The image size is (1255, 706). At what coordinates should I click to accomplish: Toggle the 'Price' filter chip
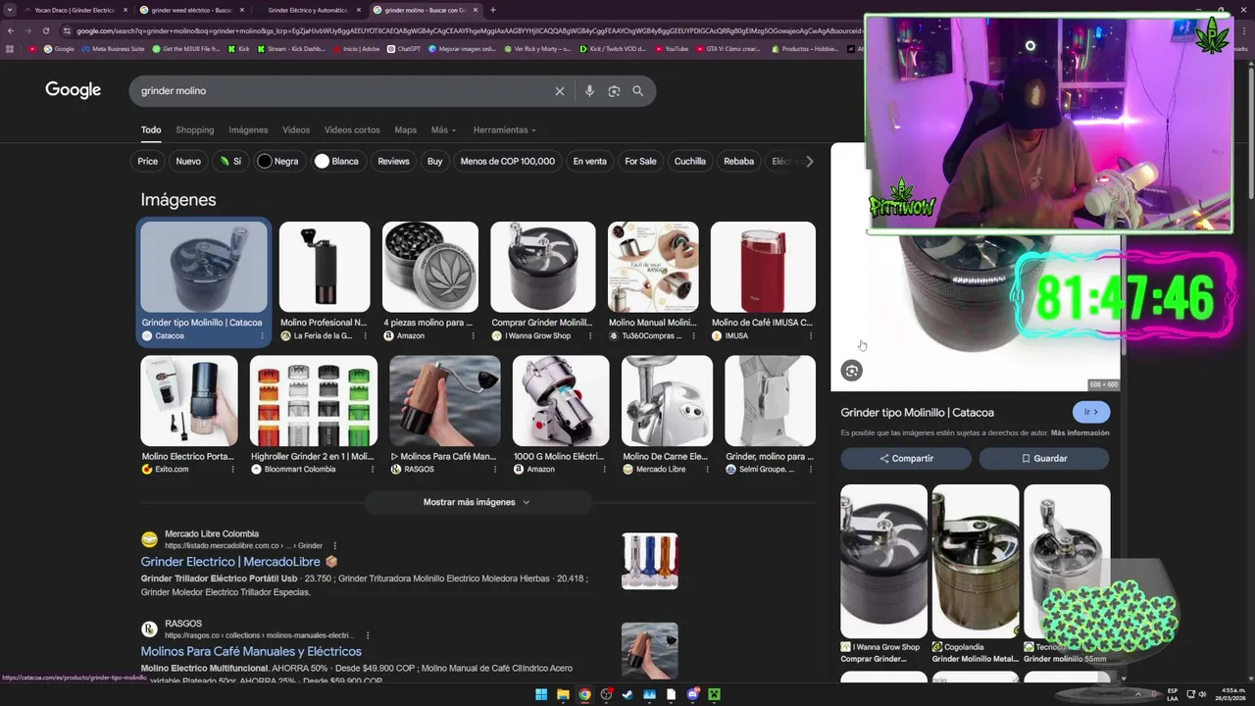(x=147, y=162)
